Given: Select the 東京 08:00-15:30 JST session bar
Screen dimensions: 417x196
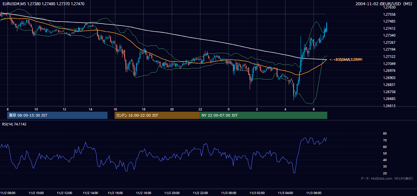Looking at the screenshot, I should (57, 115).
